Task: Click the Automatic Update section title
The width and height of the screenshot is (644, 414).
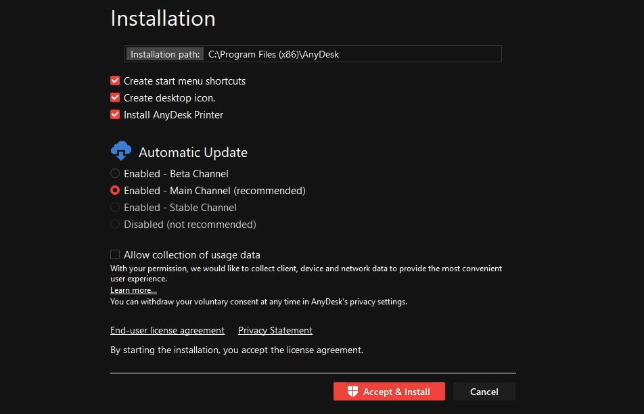Action: point(193,152)
